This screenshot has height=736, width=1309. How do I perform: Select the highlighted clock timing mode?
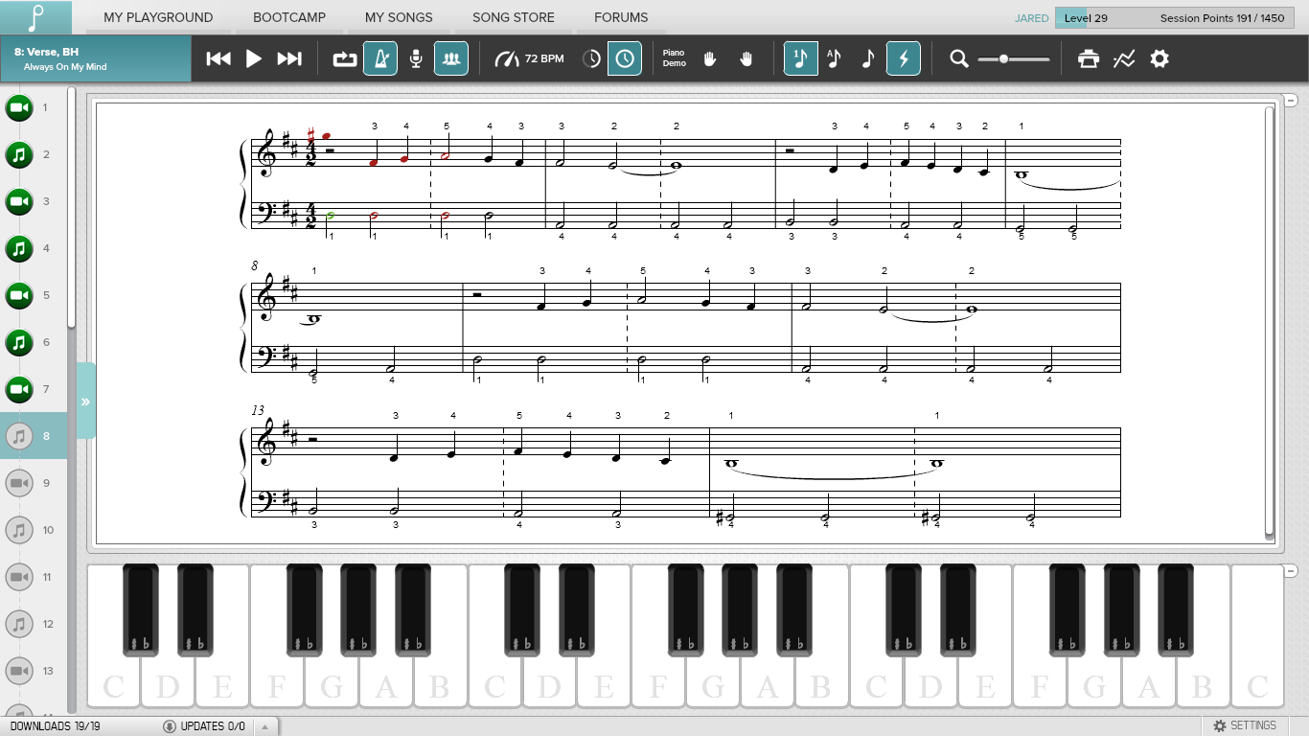[625, 58]
